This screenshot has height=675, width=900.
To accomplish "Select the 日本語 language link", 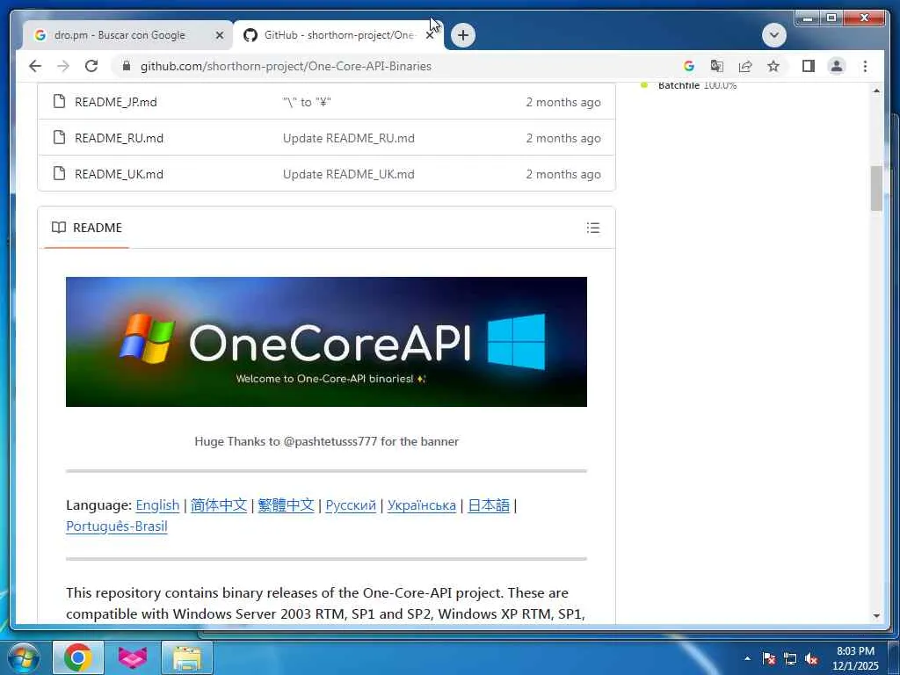I will (x=489, y=505).
